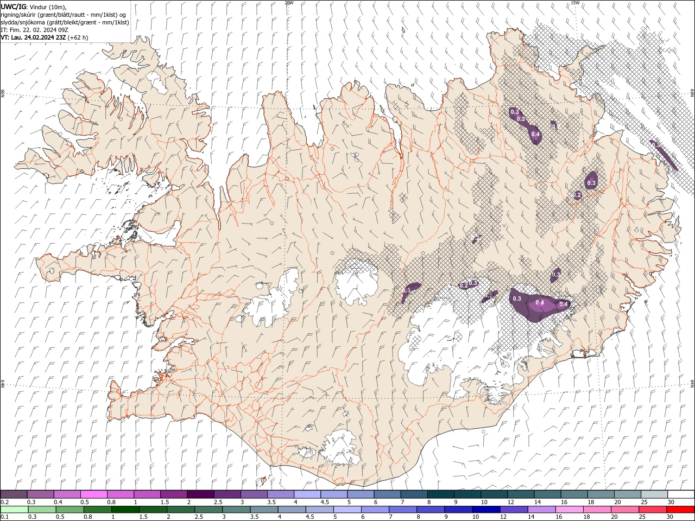This screenshot has width=695, height=521.
Task: Select the crimson 25 rain-scale swatch
Action: (x=653, y=510)
